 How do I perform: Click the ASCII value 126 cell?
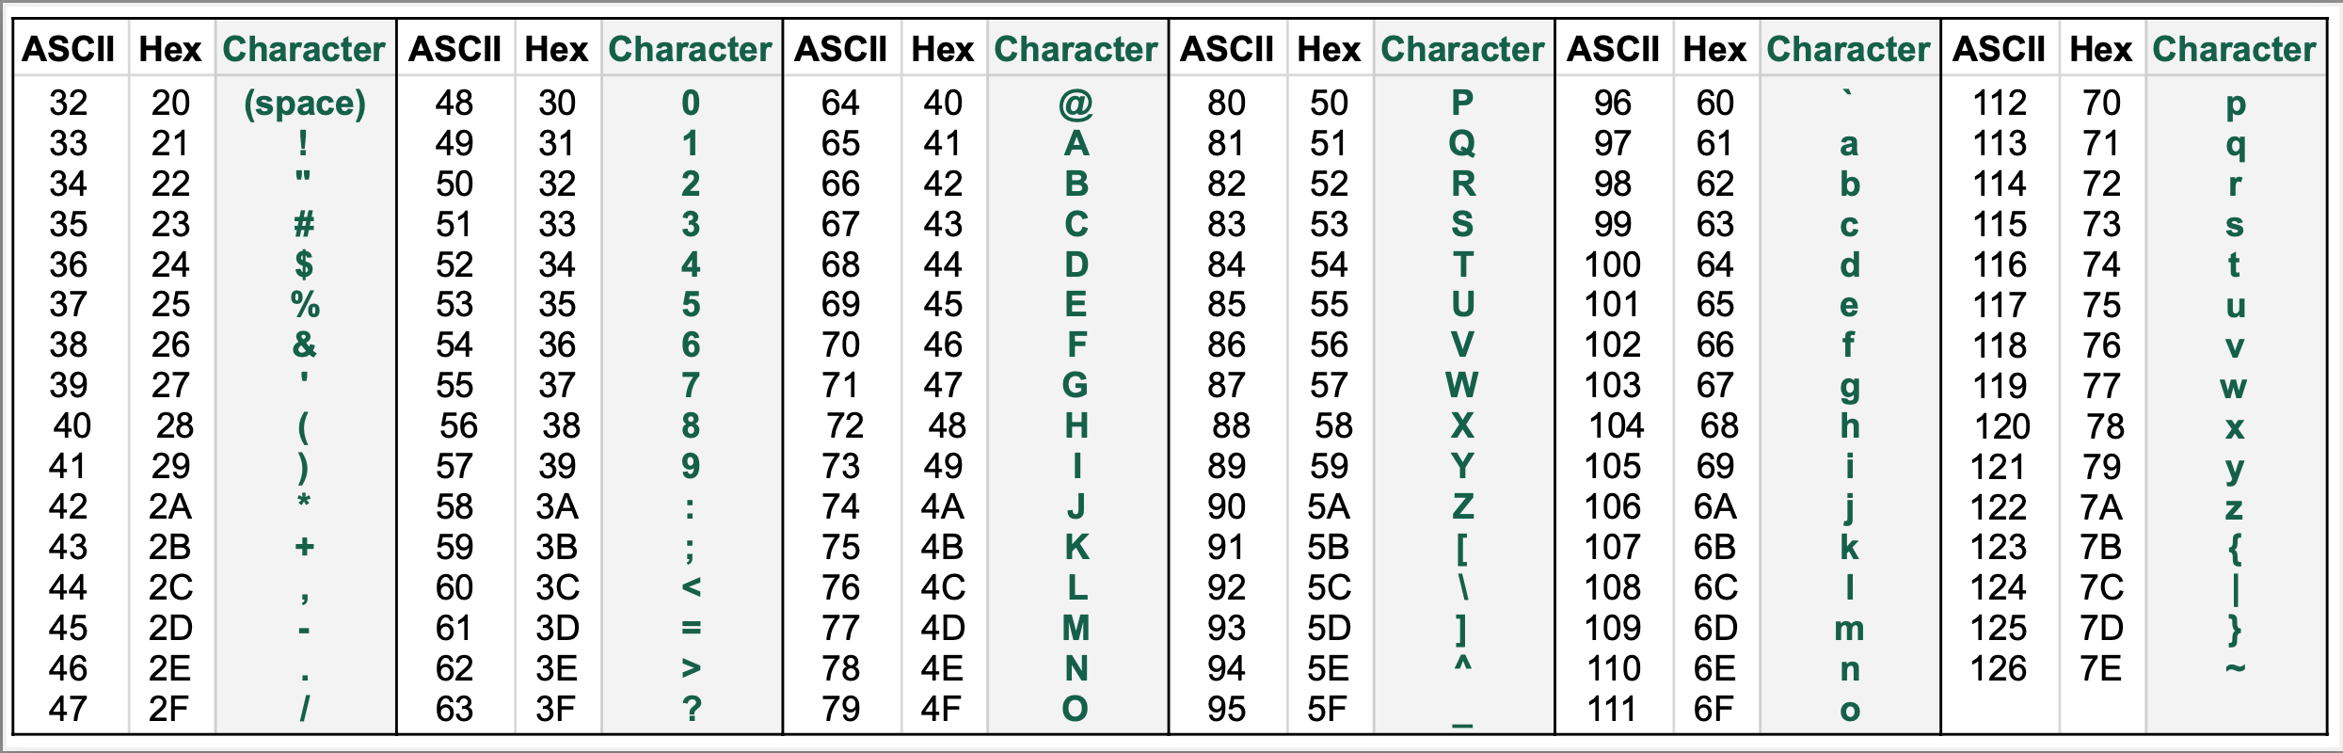(x=1999, y=669)
